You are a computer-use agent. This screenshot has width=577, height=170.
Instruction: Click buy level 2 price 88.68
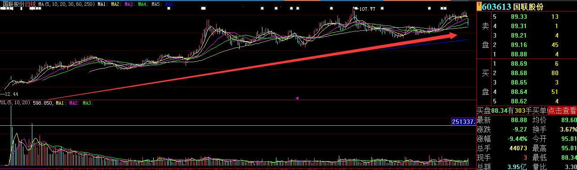point(519,73)
